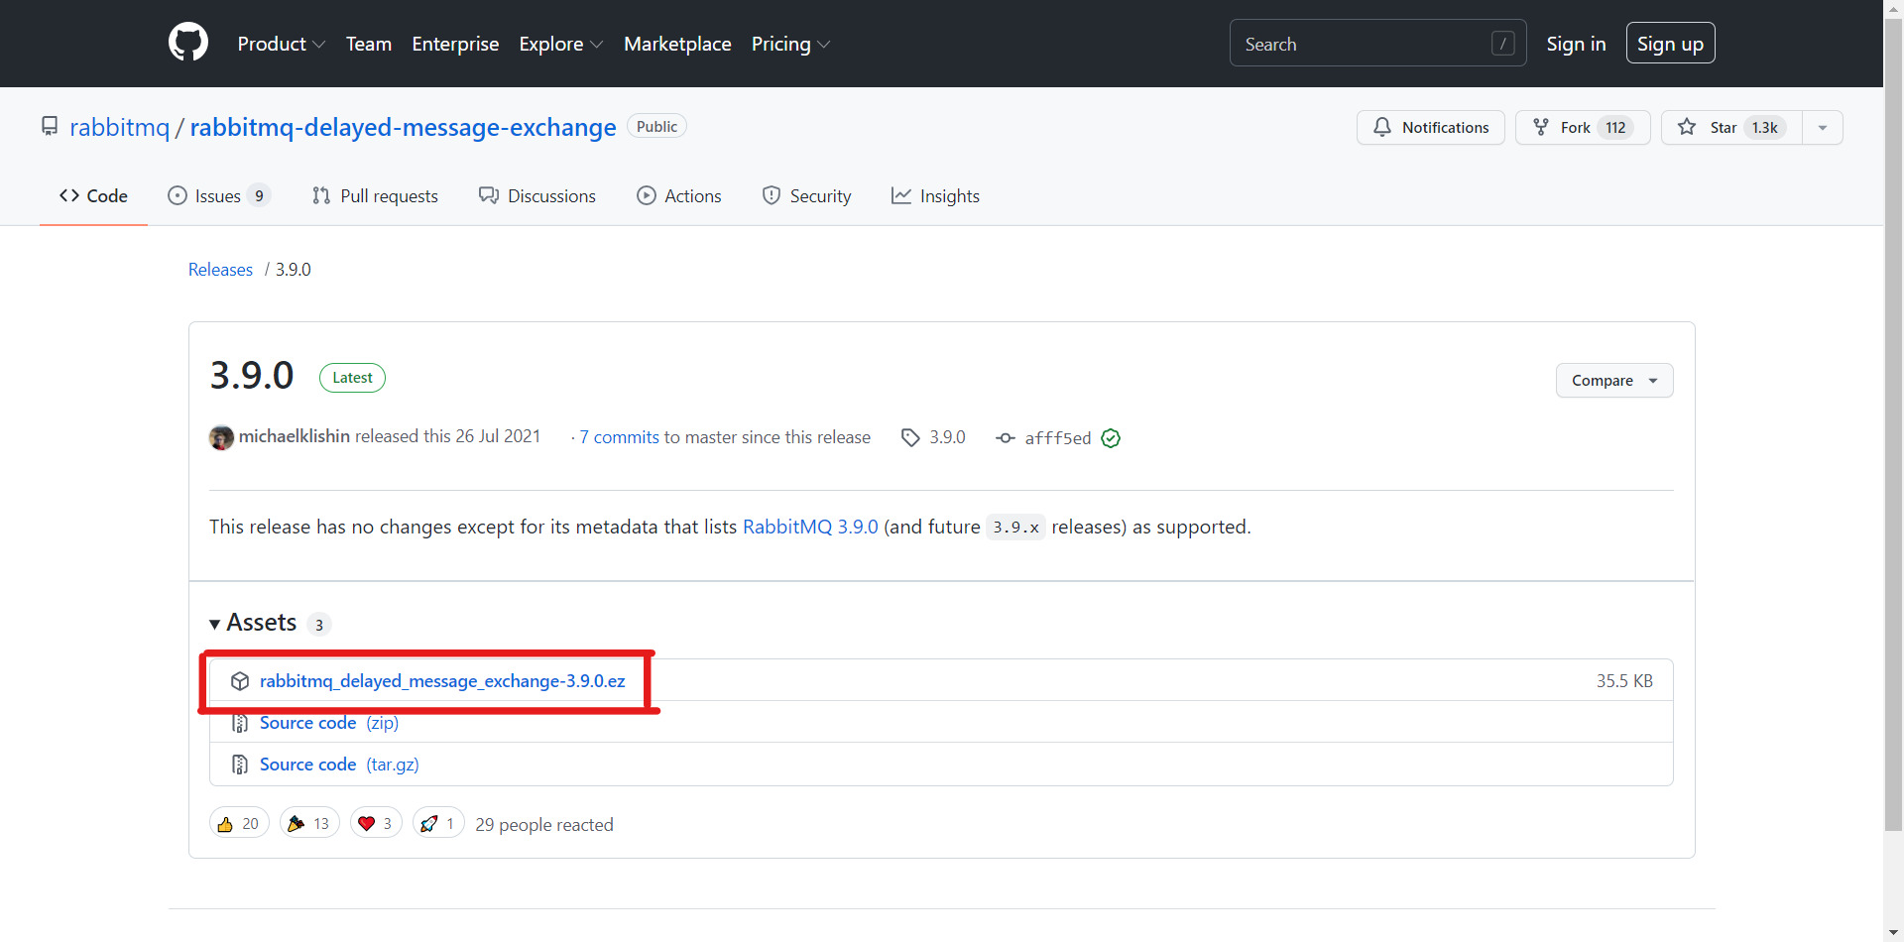Open commit afff5ed
Viewport: 1904px width, 942px height.
coord(1057,438)
